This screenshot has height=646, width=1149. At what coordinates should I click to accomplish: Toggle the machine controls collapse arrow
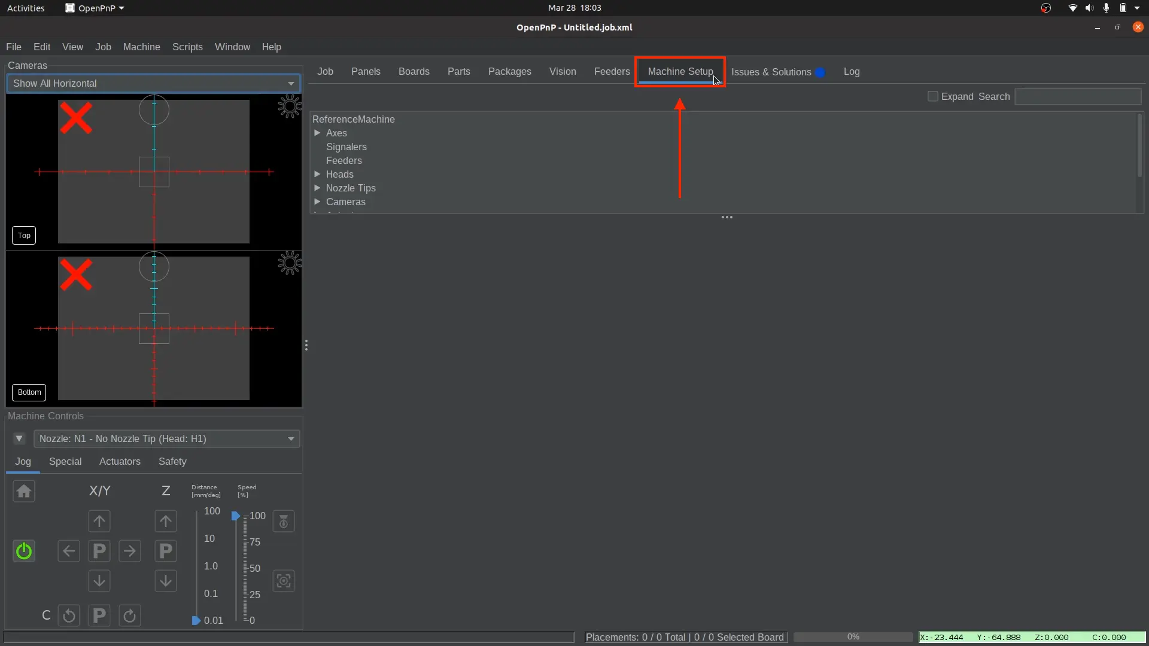coord(19,439)
